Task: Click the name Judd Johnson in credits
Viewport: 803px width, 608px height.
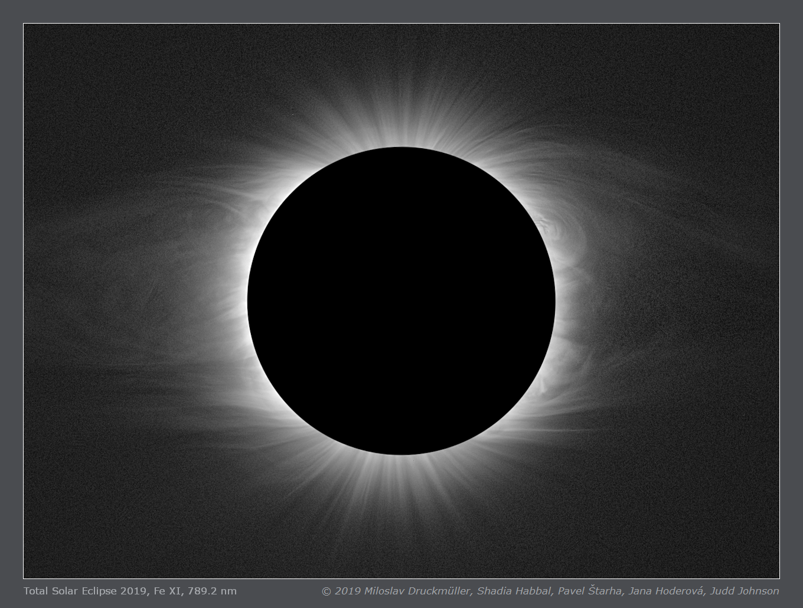Action: [x=745, y=591]
